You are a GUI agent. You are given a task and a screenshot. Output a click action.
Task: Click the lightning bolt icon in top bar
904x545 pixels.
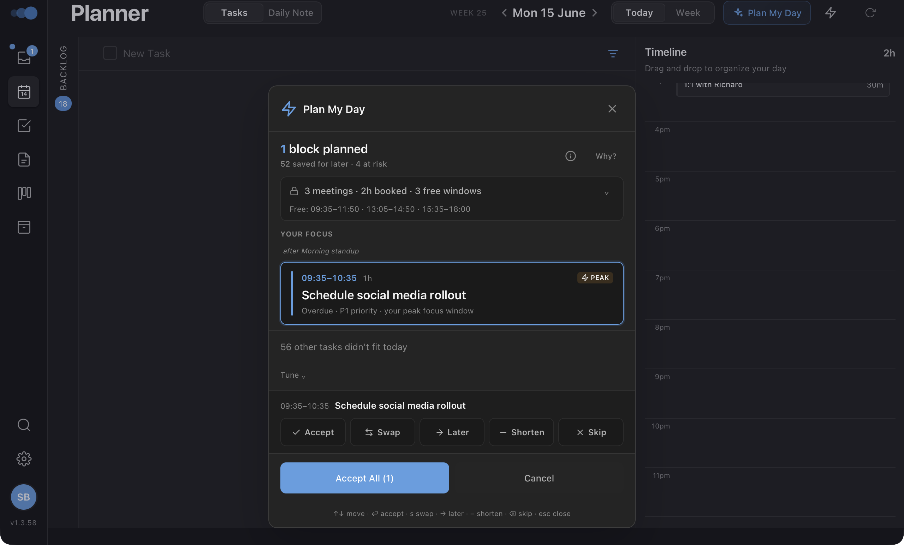pyautogui.click(x=831, y=13)
